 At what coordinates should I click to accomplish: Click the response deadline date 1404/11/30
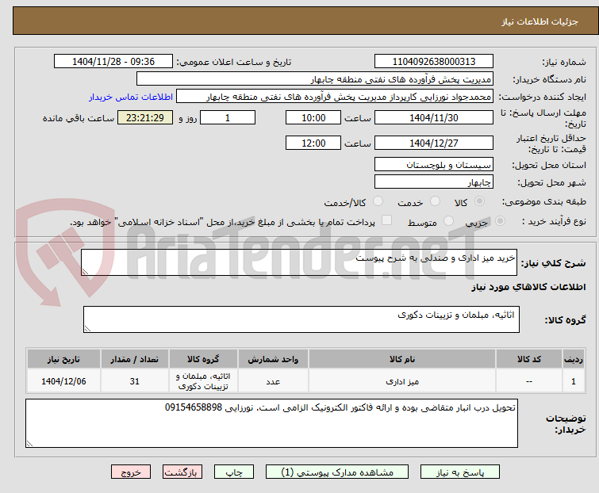[434, 118]
